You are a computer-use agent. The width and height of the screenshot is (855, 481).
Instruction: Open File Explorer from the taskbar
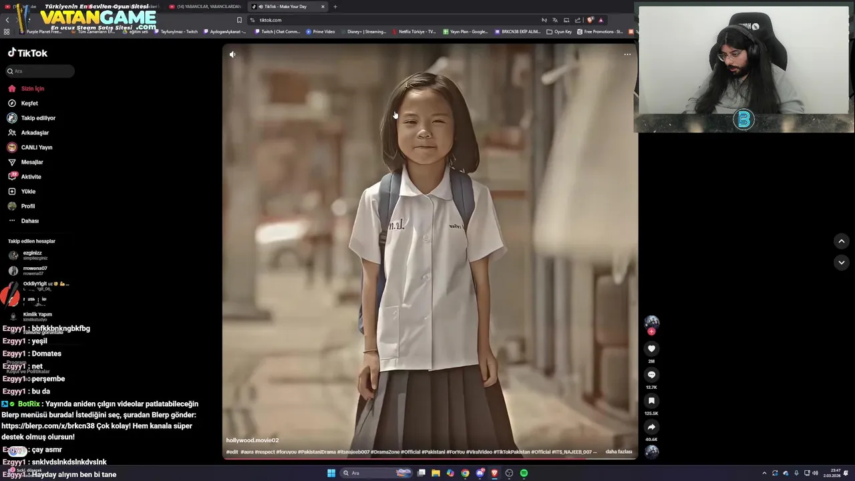point(436,473)
